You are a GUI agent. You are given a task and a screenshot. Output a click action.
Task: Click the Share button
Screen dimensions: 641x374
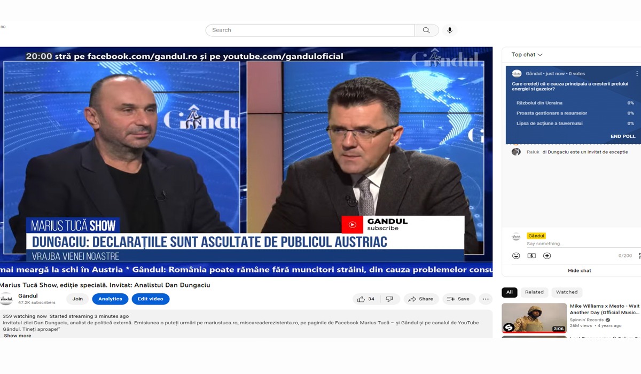tap(421, 299)
